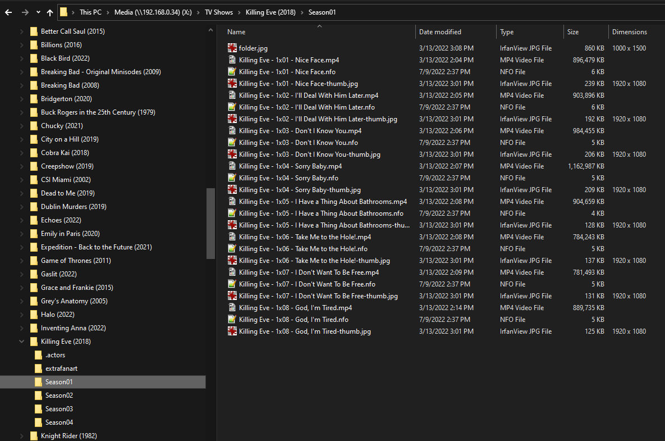Select file name 'Killing Eve - 1x06 - Take Me to the Hole!.mp4'
The width and height of the screenshot is (665, 441).
(305, 237)
